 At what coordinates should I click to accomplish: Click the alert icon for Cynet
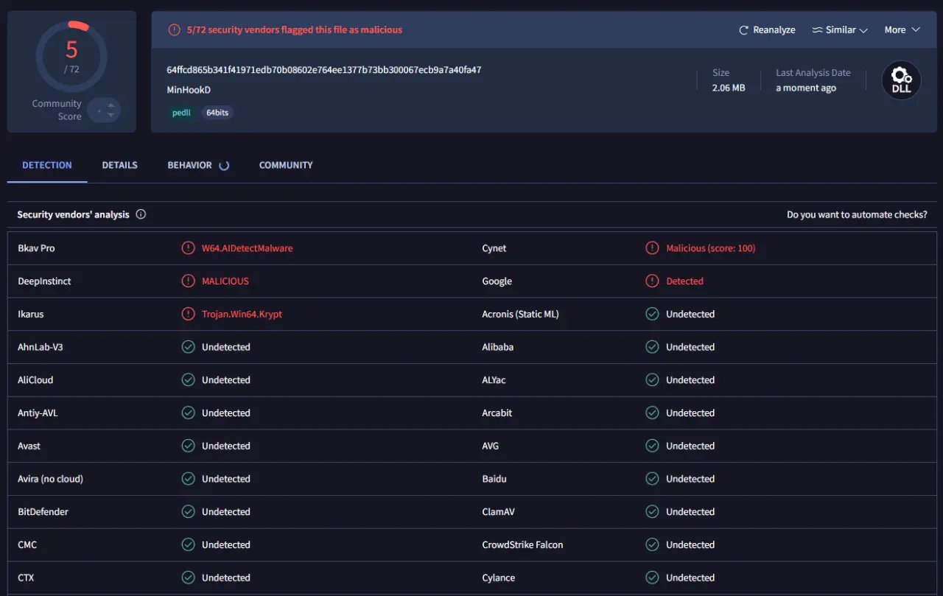pyautogui.click(x=652, y=248)
